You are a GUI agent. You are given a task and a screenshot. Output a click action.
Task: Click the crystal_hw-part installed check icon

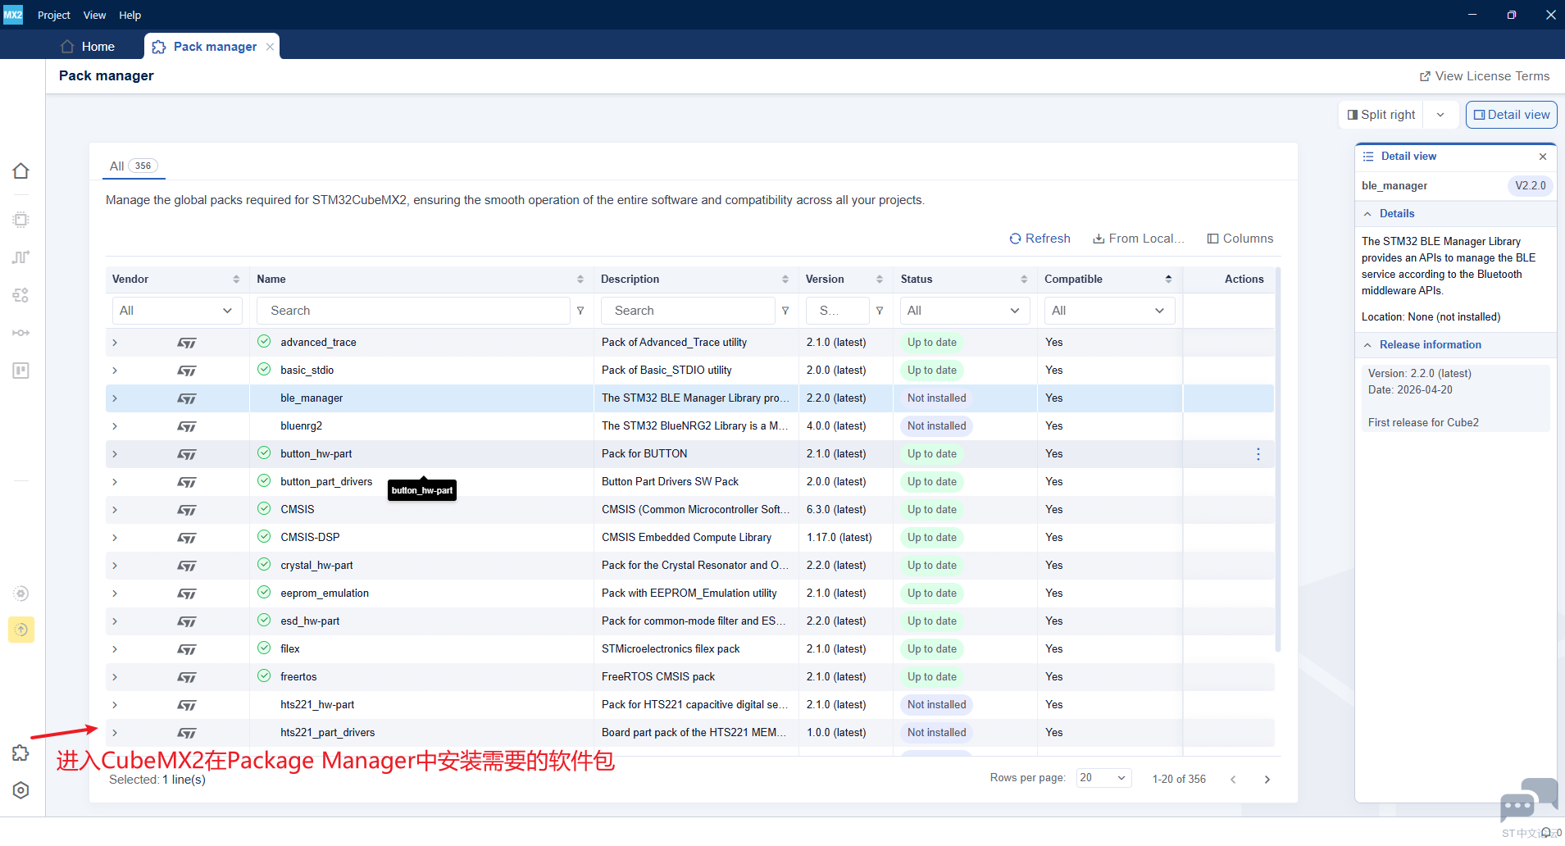(264, 565)
